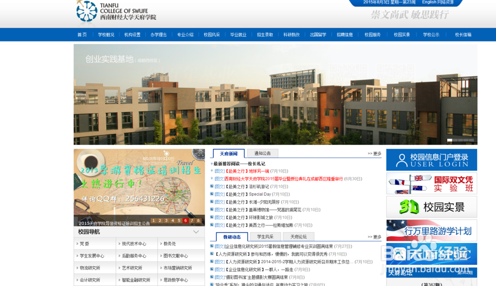Open the 天府论坛 tab
496x286 pixels.
(299, 236)
